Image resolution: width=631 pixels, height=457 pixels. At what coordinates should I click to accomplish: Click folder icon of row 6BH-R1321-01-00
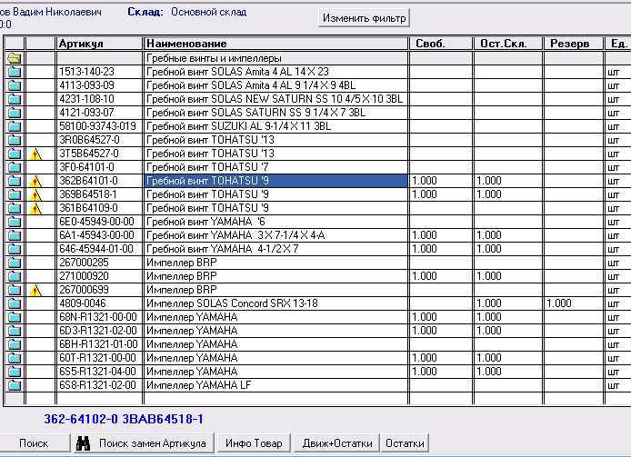pyautogui.click(x=14, y=344)
